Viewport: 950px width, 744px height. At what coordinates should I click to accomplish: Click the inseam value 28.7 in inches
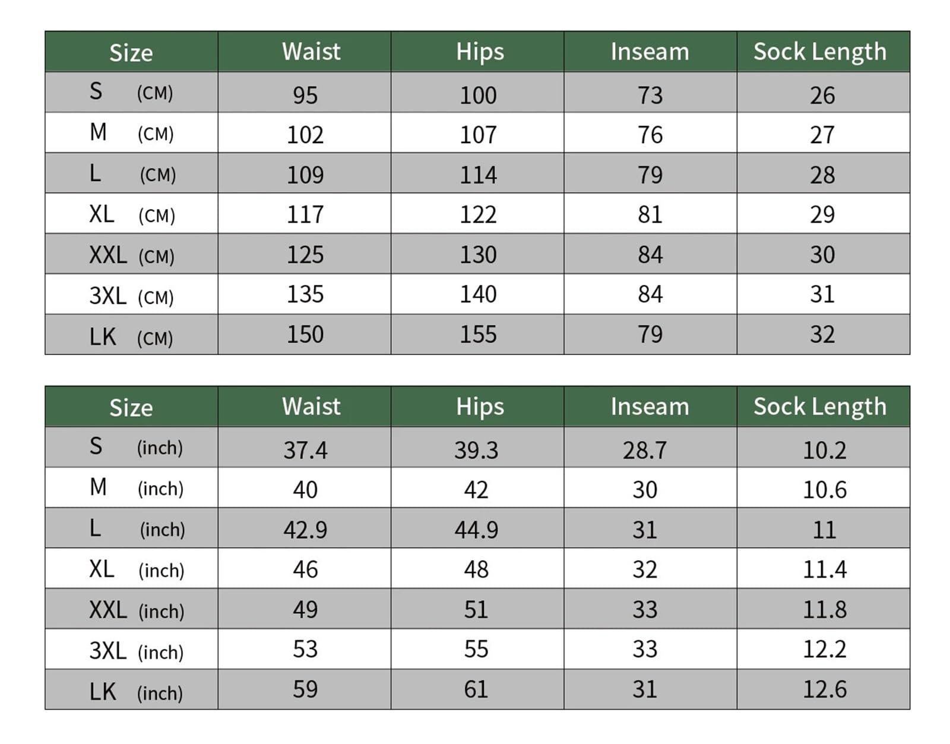[645, 450]
